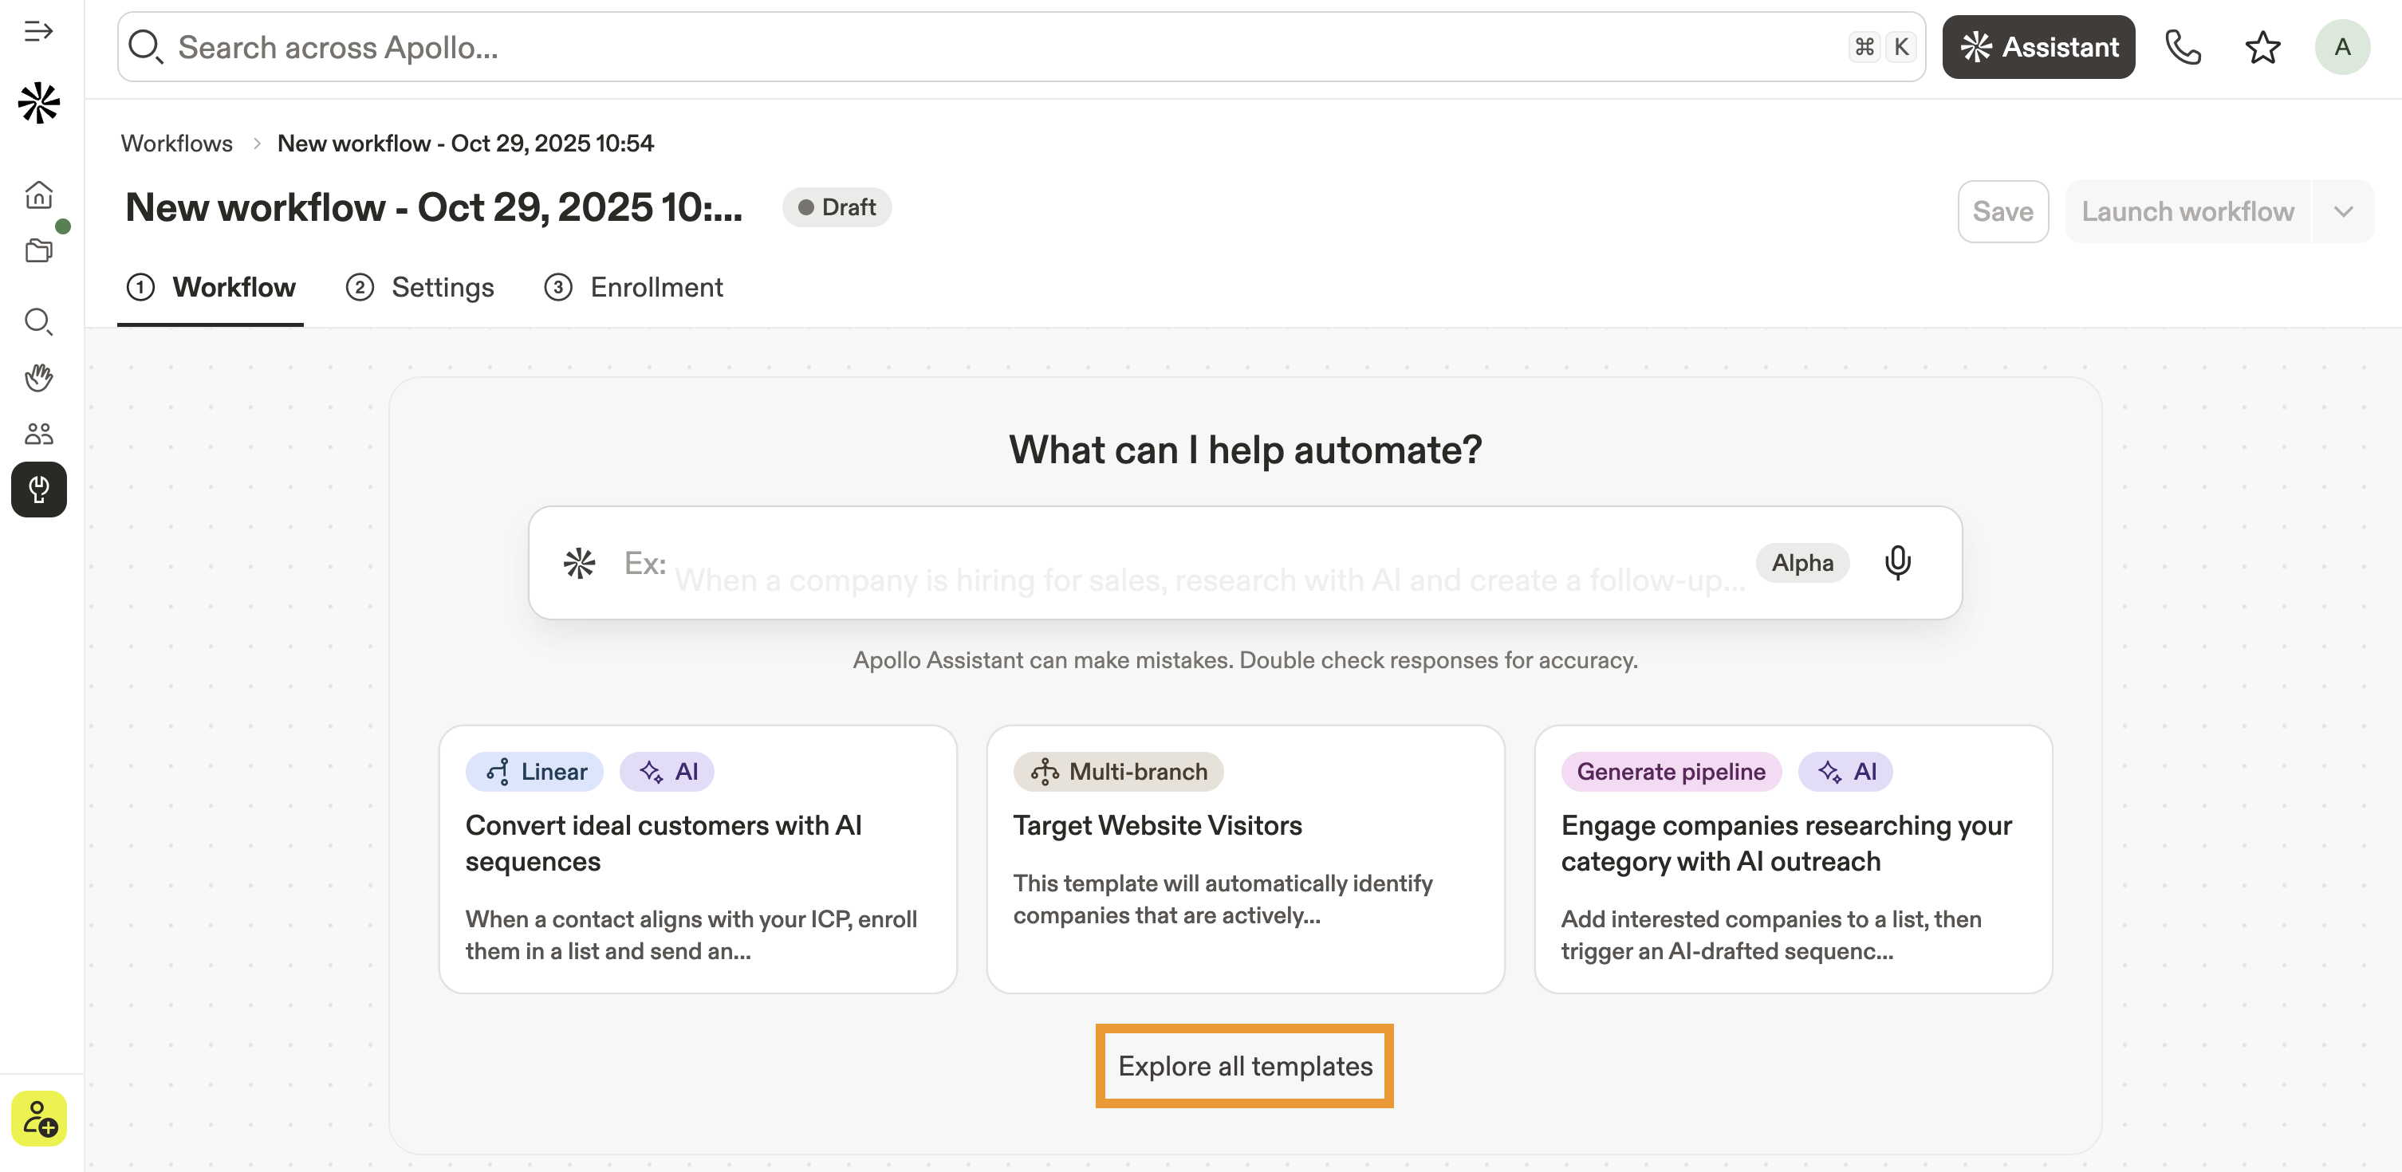2402x1172 pixels.
Task: Open the Launch workflow dropdown arrow
Action: click(2342, 211)
